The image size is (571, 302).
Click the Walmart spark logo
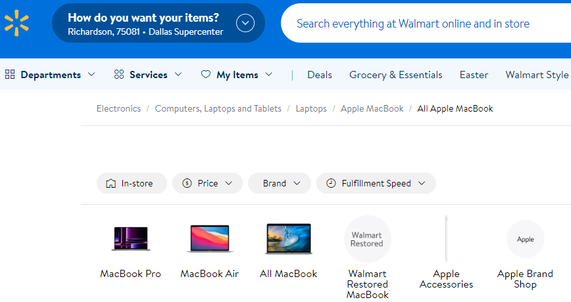coord(16,22)
